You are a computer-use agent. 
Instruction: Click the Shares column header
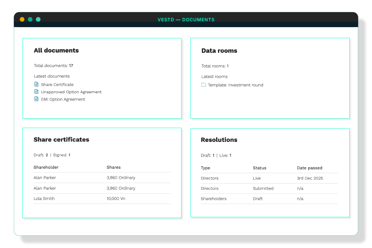coord(113,167)
